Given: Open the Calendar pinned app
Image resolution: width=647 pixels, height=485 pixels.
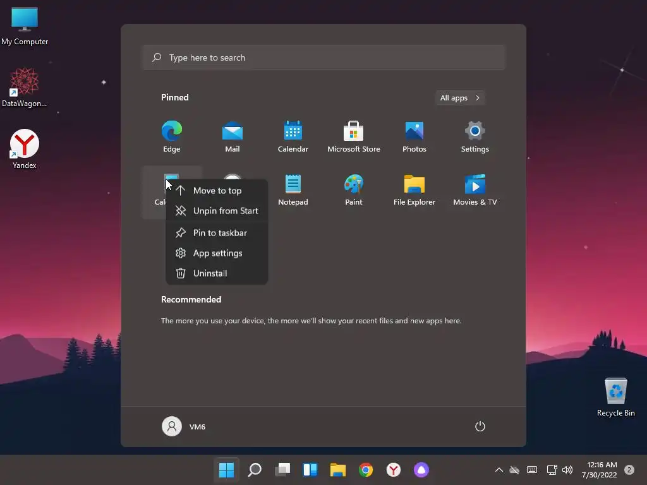Looking at the screenshot, I should 293,136.
